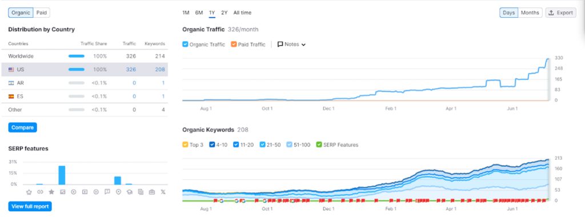Switch to the Paid tab

(41, 13)
